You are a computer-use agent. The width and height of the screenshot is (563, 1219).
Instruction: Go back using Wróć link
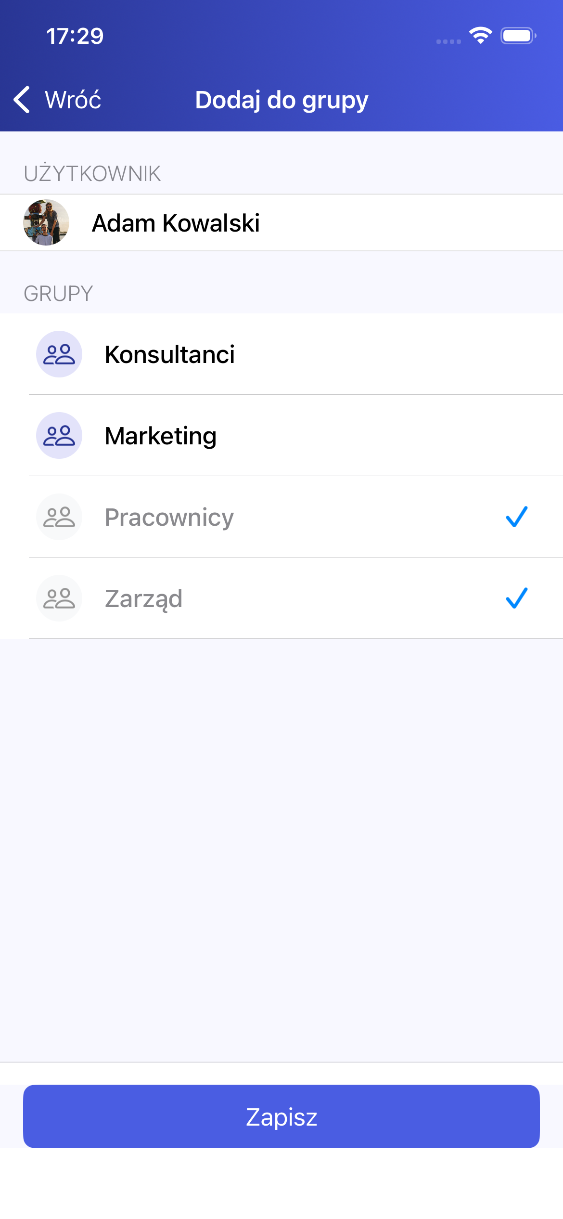[73, 100]
